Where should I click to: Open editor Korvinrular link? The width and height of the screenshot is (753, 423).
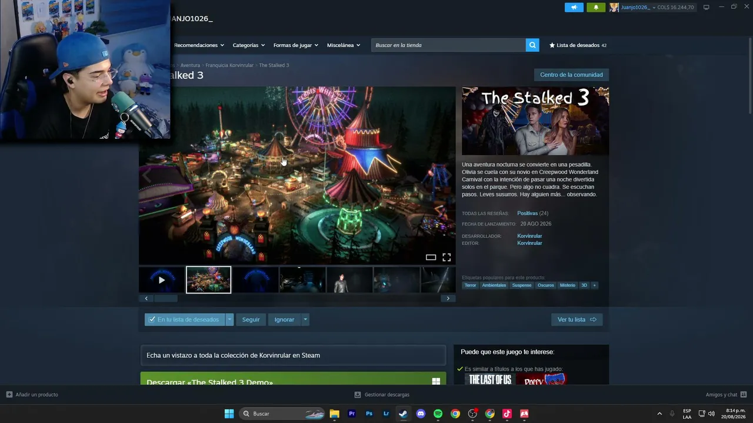(529, 243)
